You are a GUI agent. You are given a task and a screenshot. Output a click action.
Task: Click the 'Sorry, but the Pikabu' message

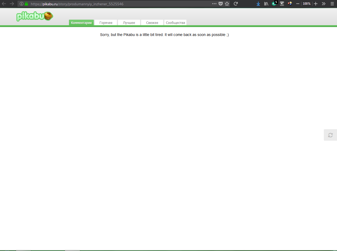(x=164, y=35)
